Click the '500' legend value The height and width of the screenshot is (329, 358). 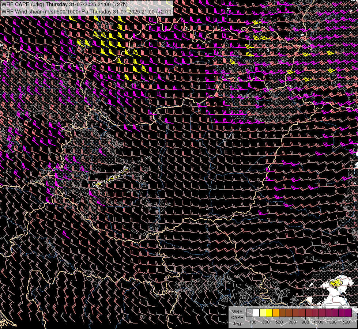point(279,322)
